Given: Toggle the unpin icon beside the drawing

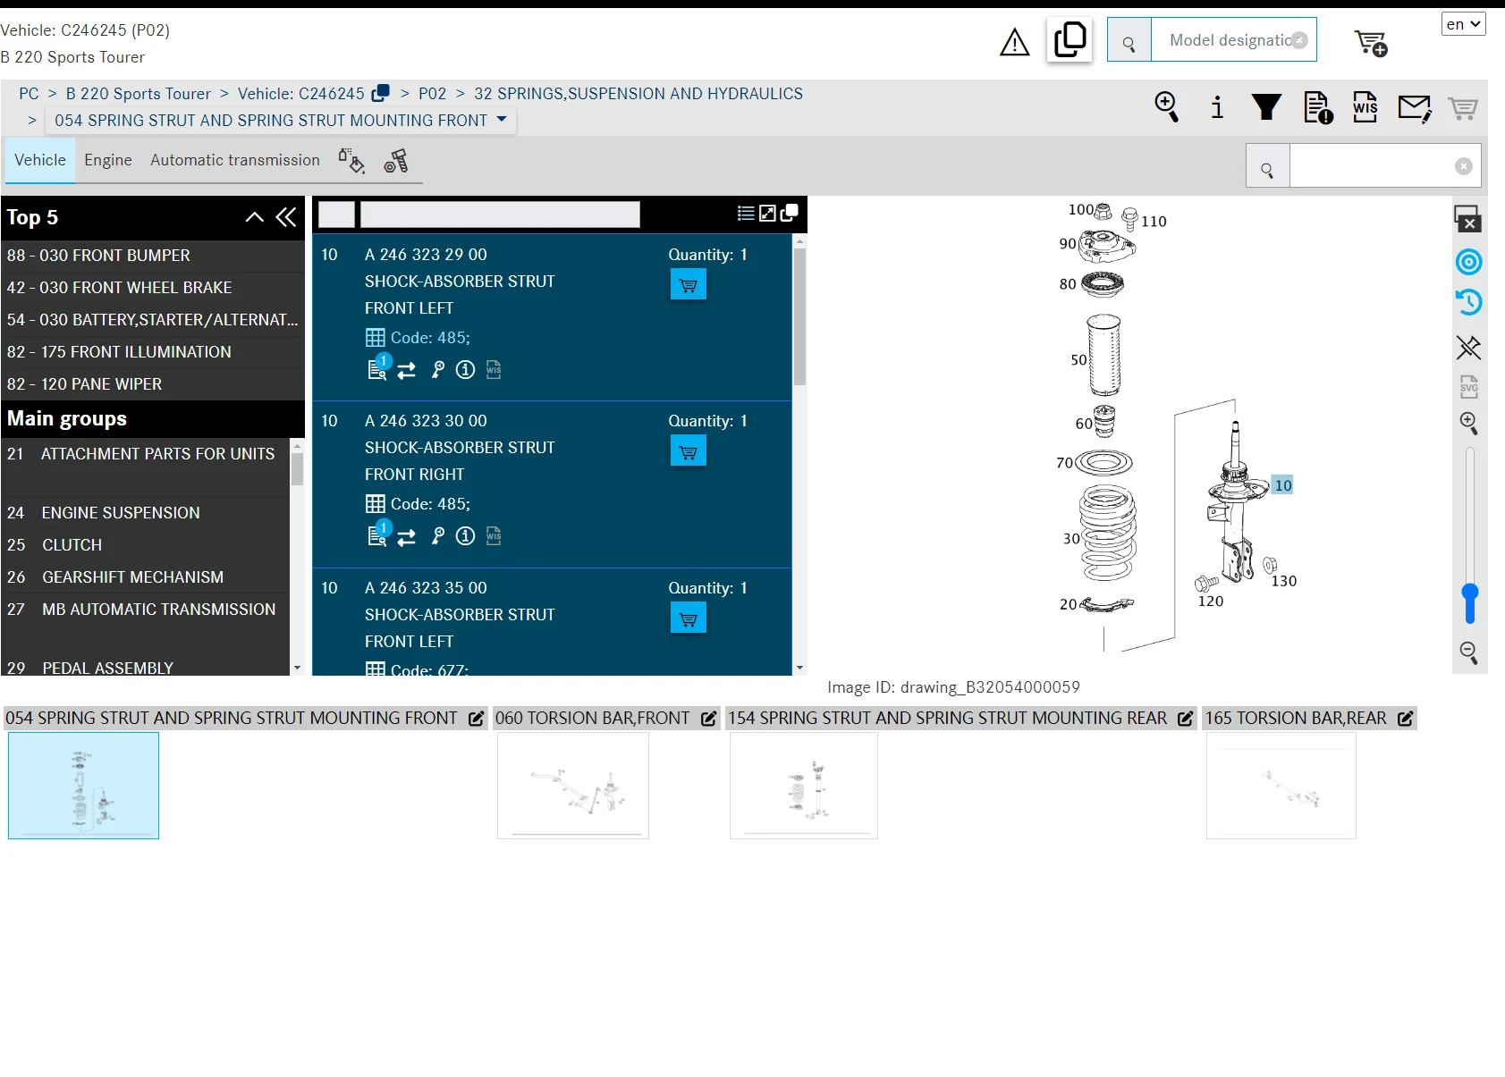Looking at the screenshot, I should 1468,347.
